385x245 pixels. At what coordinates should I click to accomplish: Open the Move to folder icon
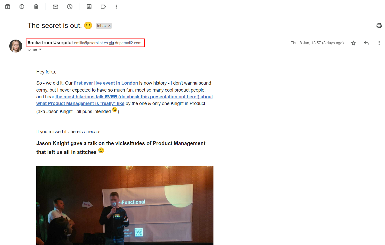tap(89, 6)
